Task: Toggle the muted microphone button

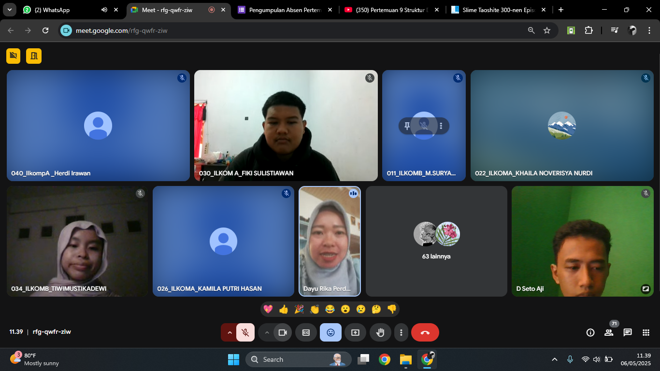Action: pos(245,332)
